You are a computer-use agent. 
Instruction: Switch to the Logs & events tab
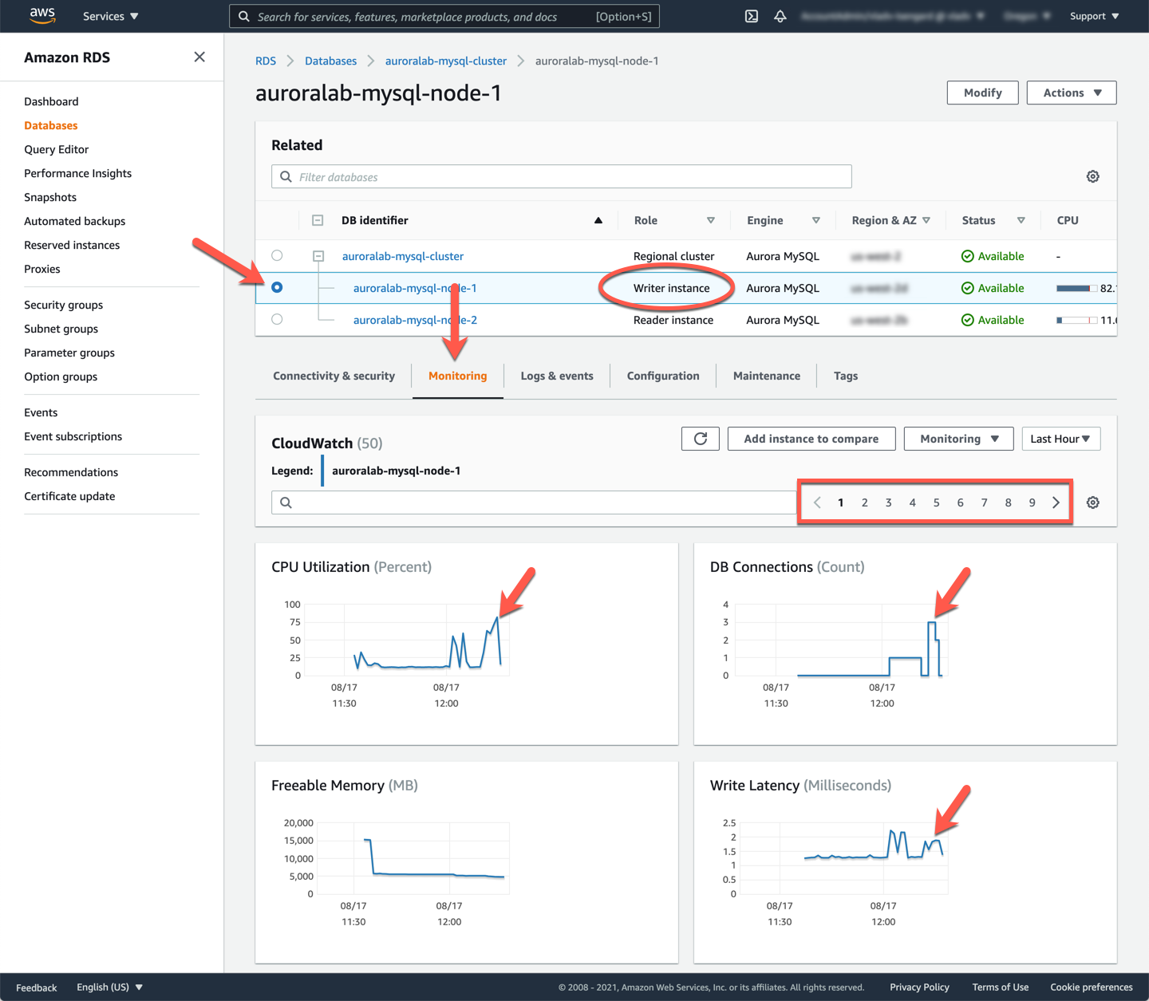click(556, 376)
